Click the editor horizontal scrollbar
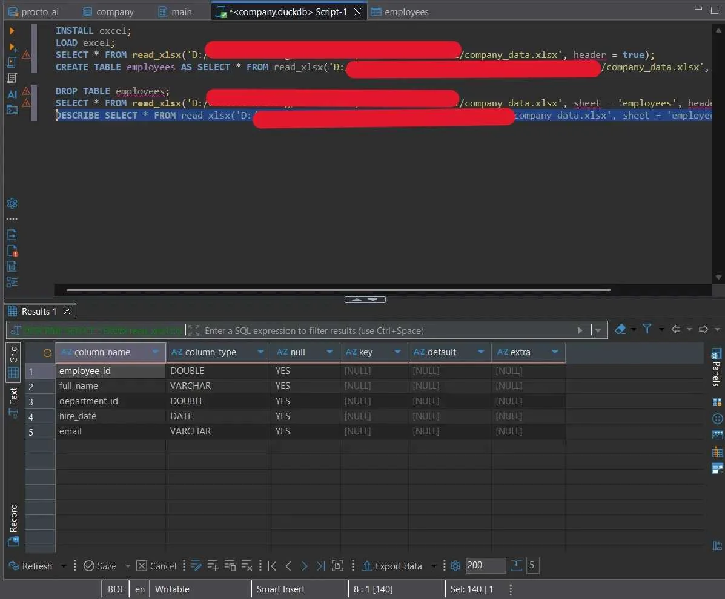725x599 pixels. [339, 290]
